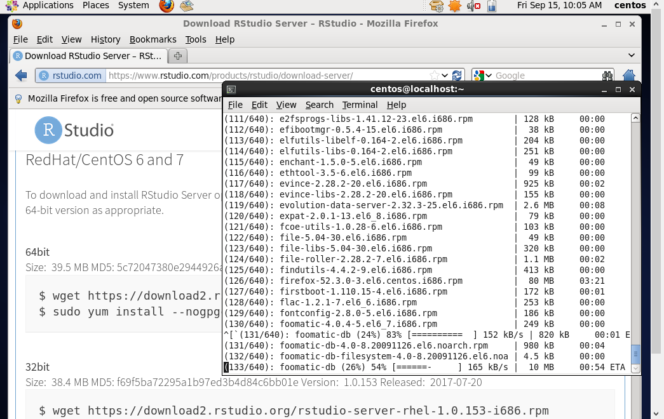Open the battery status indicator
The width and height of the screenshot is (664, 419).
492,6
